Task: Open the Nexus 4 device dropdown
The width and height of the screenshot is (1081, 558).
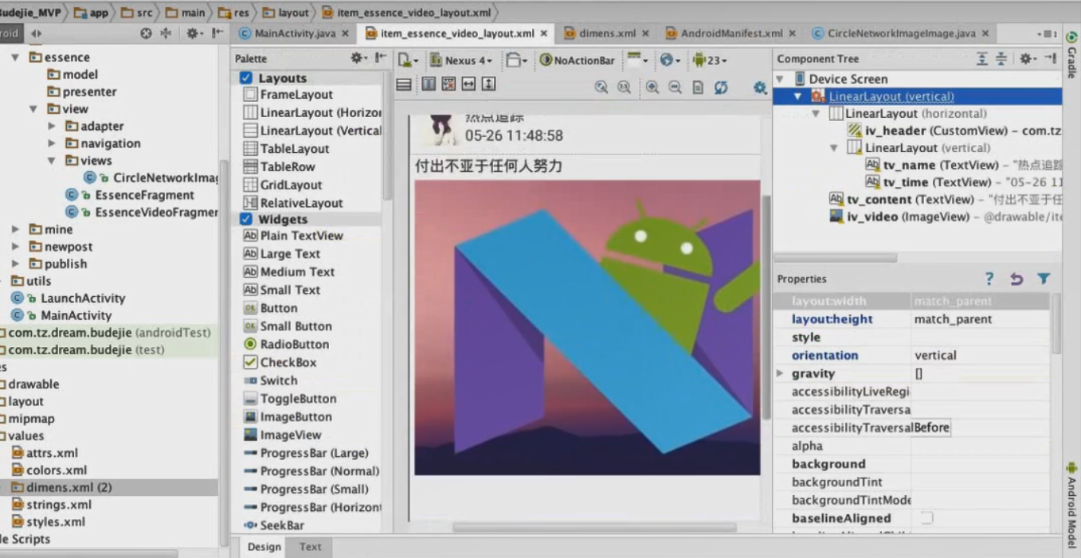Action: click(460, 60)
